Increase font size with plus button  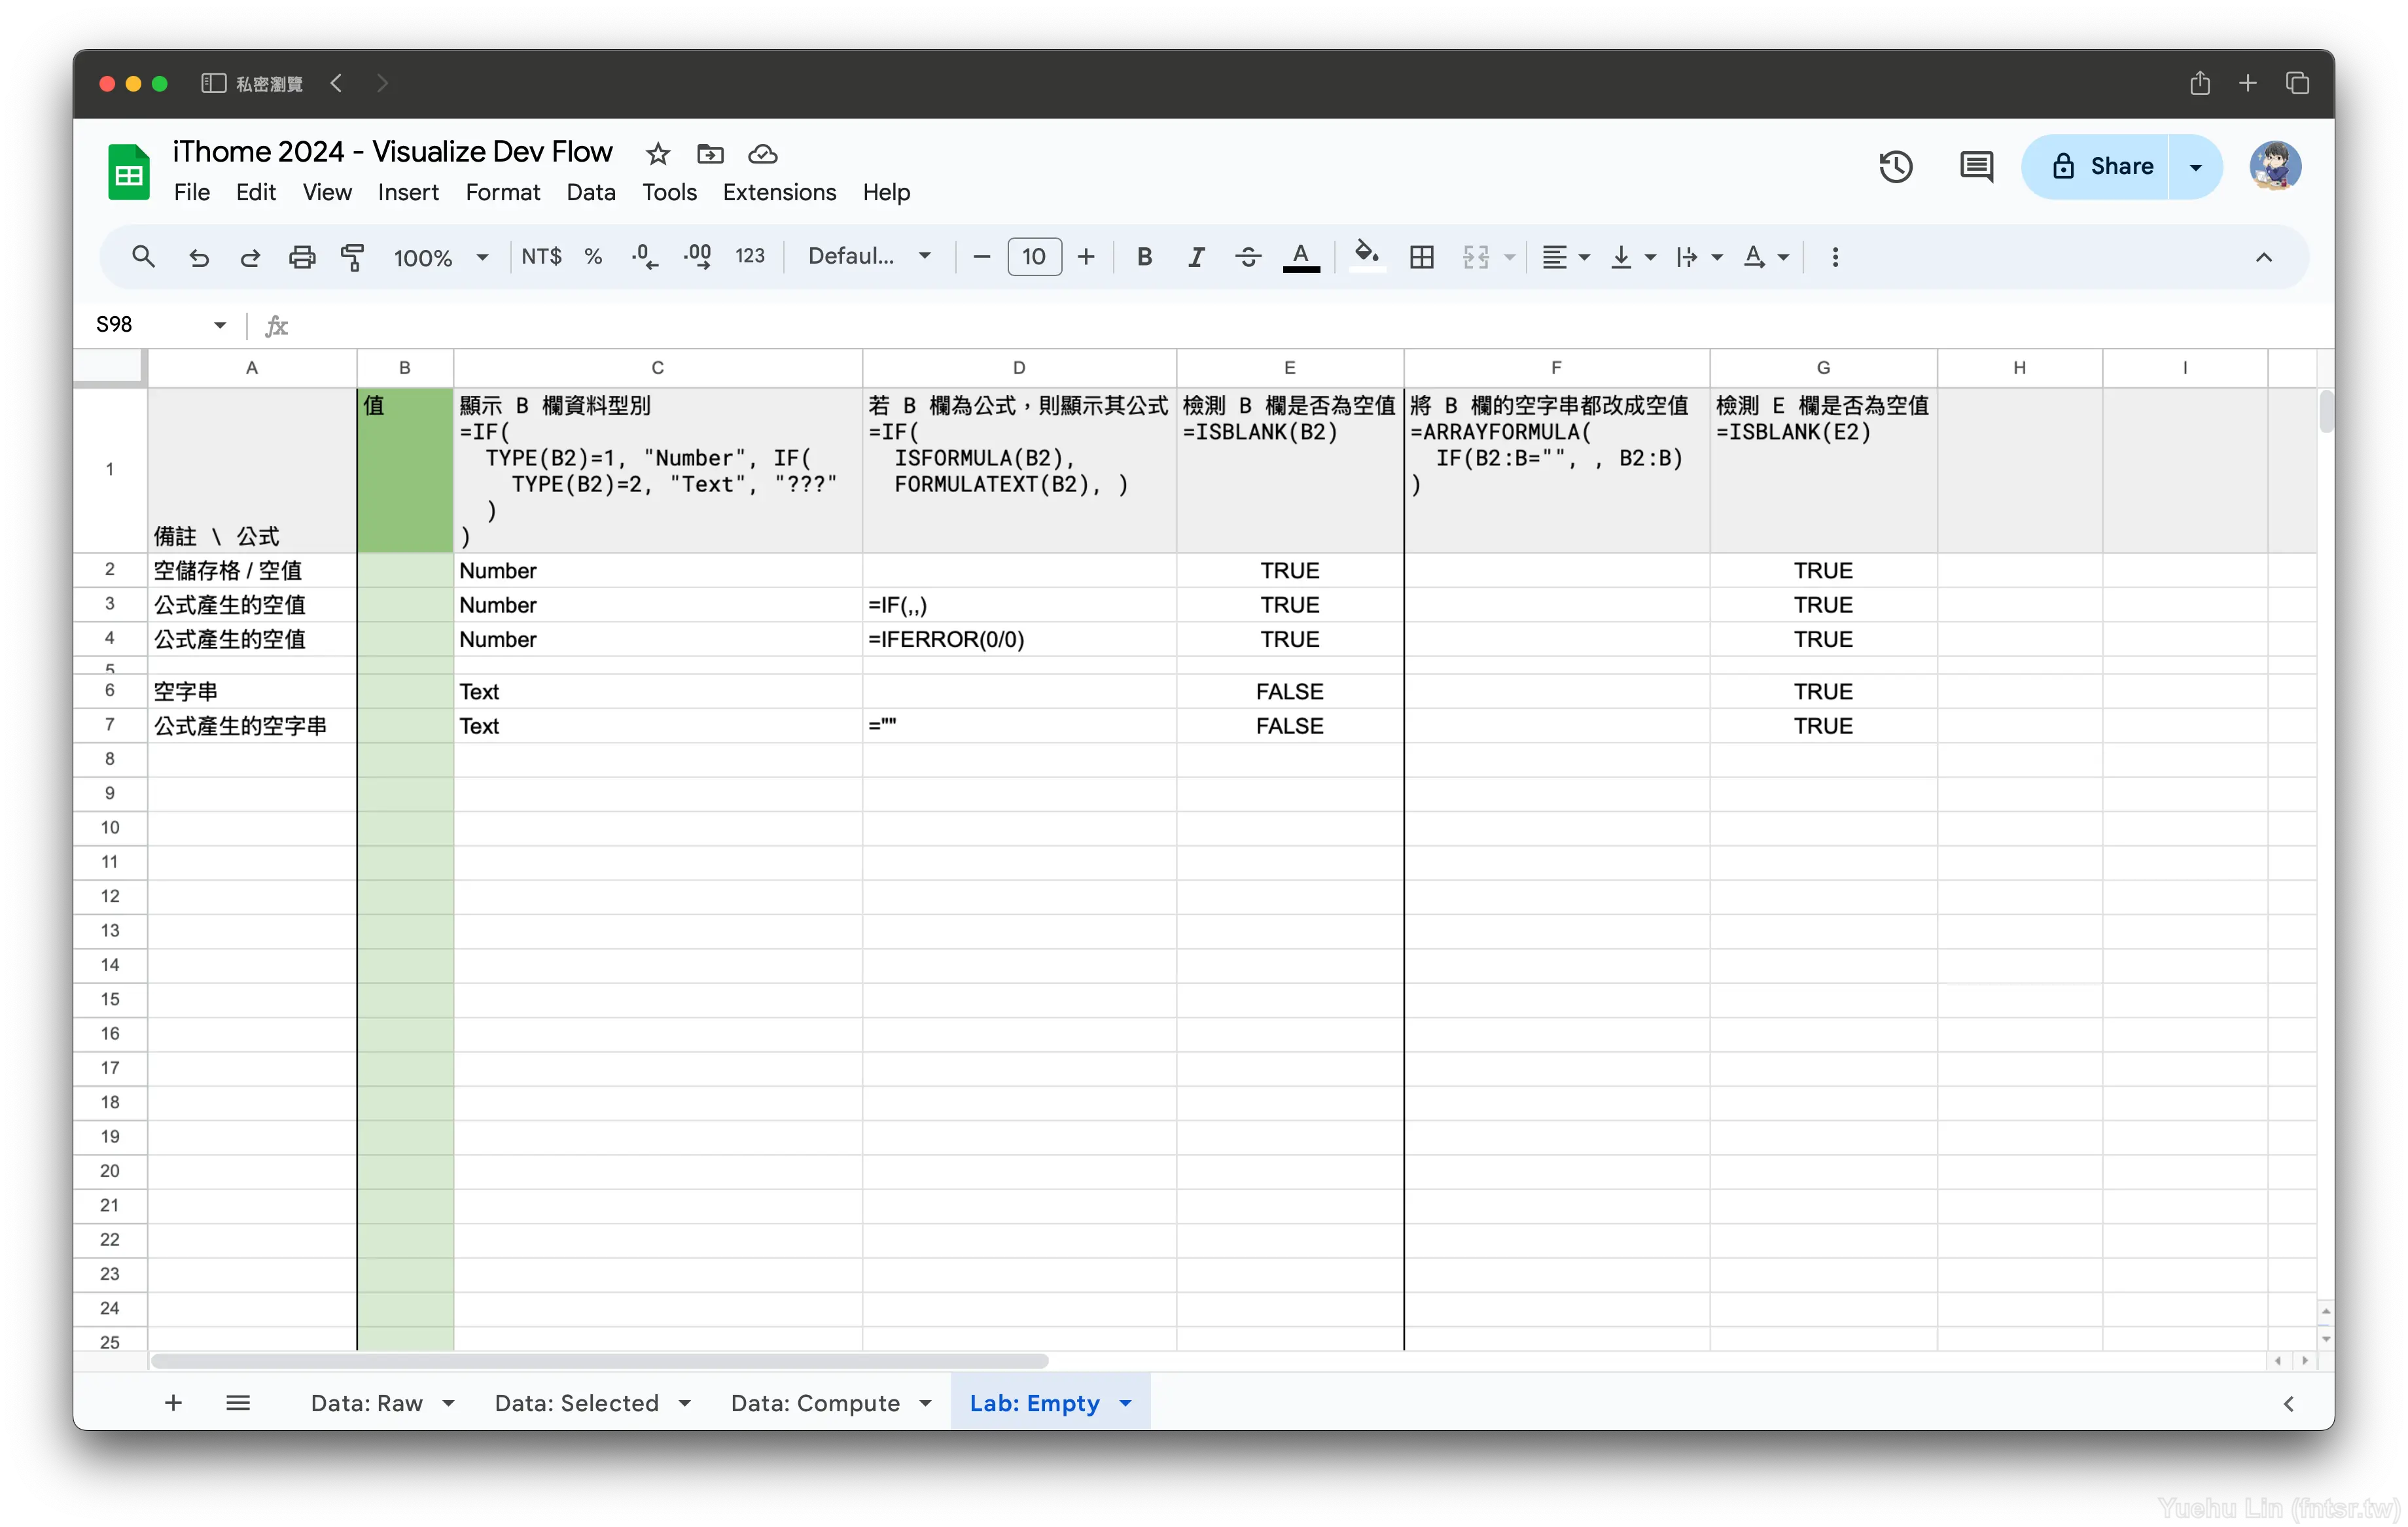click(1086, 257)
